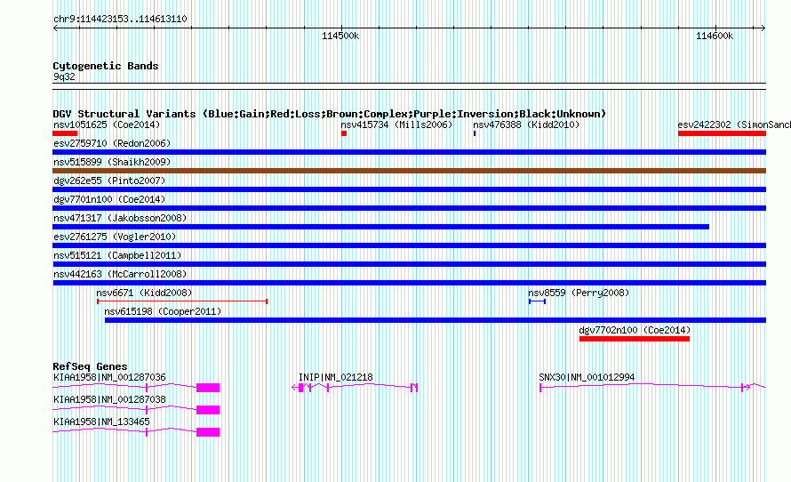Select the nsv615198 (Cooper2011) label
The image size is (791, 482).
pos(163,311)
